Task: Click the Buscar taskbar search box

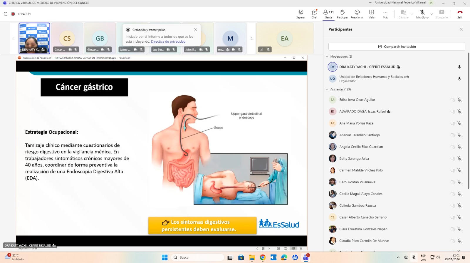Action: click(197, 257)
